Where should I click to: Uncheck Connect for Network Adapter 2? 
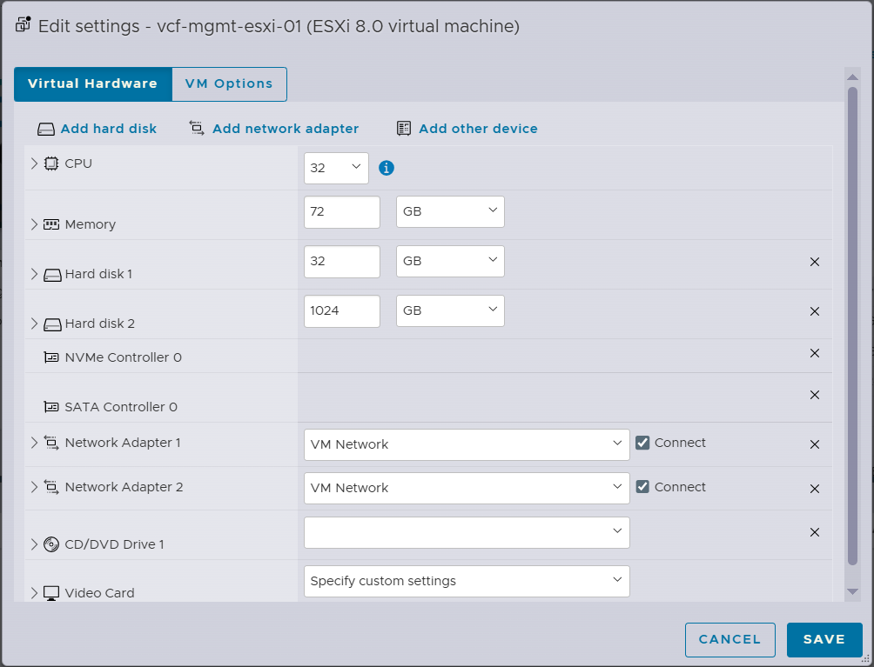[x=642, y=487]
